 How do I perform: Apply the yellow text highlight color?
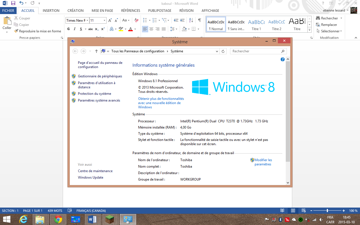tap(121, 29)
